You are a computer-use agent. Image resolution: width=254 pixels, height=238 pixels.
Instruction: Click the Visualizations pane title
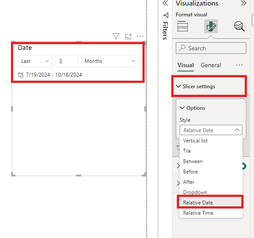[x=197, y=3]
